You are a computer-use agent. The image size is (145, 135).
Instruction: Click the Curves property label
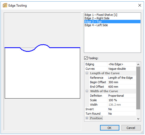90,69
